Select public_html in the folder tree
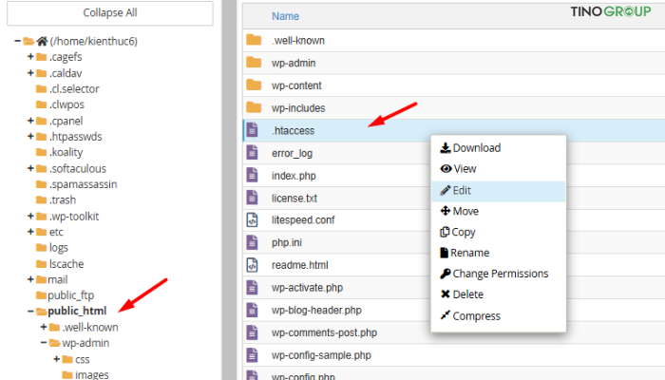Viewport: 665px width, 380px height. [x=77, y=311]
